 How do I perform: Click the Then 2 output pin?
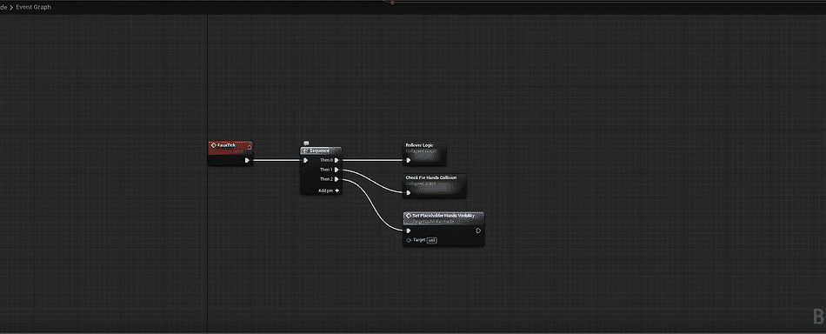coord(336,179)
